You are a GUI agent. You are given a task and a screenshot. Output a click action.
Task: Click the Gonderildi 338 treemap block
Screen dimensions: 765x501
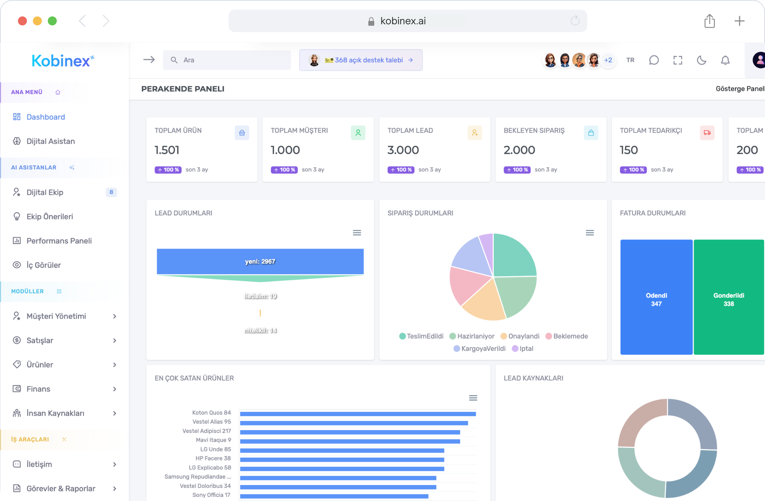click(729, 297)
